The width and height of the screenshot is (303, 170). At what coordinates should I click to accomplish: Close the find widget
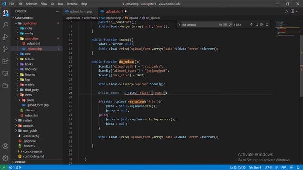pos(267,25)
